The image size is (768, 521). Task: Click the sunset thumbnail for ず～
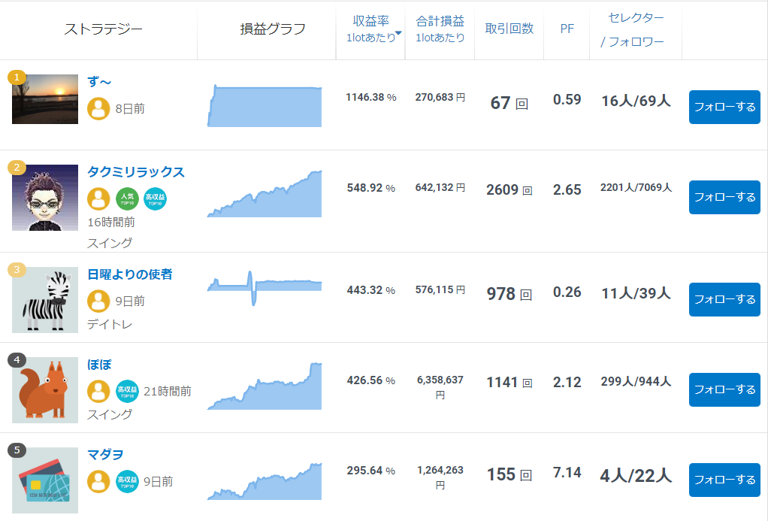45,99
